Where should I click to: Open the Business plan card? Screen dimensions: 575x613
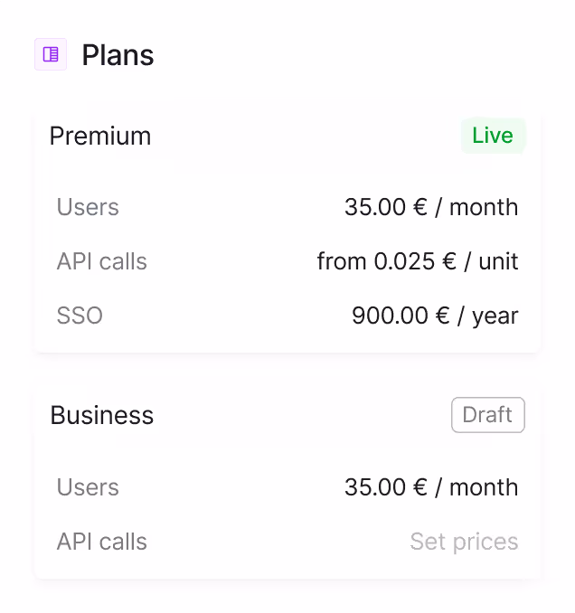[287, 484]
